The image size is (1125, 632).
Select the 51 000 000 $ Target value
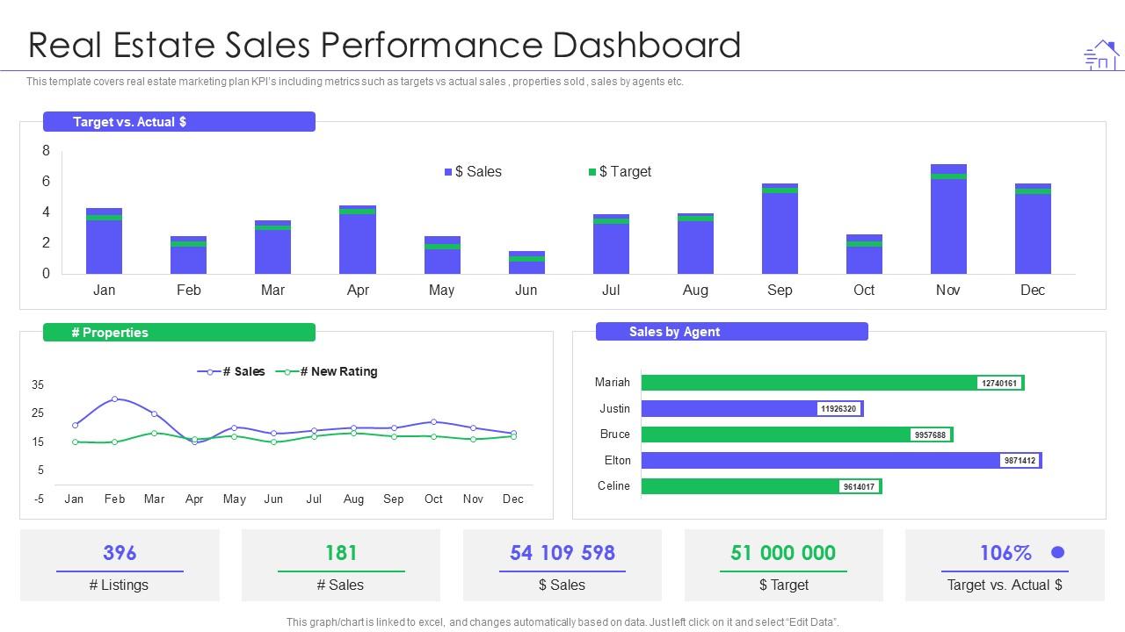[x=782, y=553]
